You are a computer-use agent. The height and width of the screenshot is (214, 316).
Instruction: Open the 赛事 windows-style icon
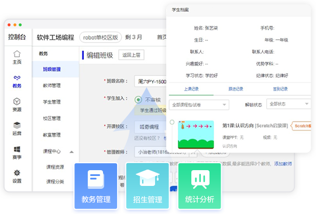[17, 149]
